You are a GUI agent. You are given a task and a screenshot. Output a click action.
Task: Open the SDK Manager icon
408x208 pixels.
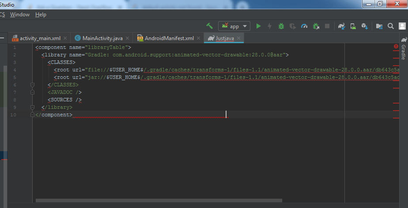[365, 26]
